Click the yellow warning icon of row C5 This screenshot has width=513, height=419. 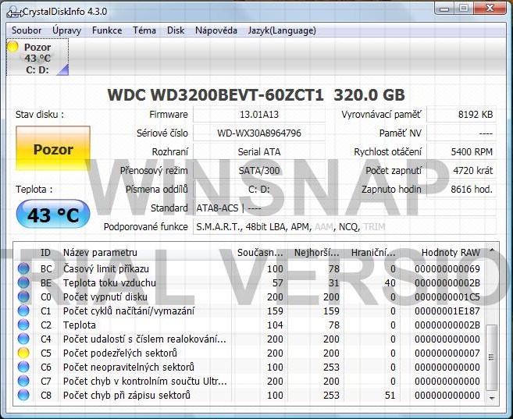pyautogui.click(x=23, y=353)
